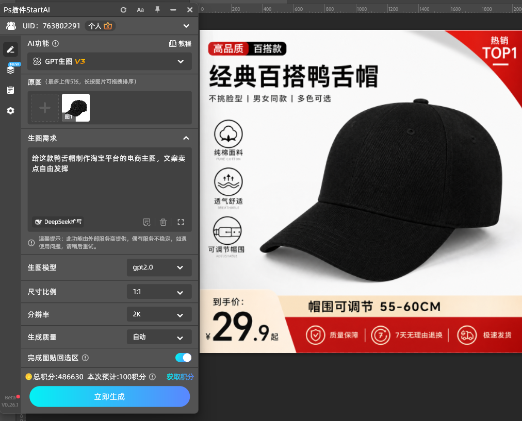Open the settings gear sidebar icon
Screen dimensions: 522x421
11,111
